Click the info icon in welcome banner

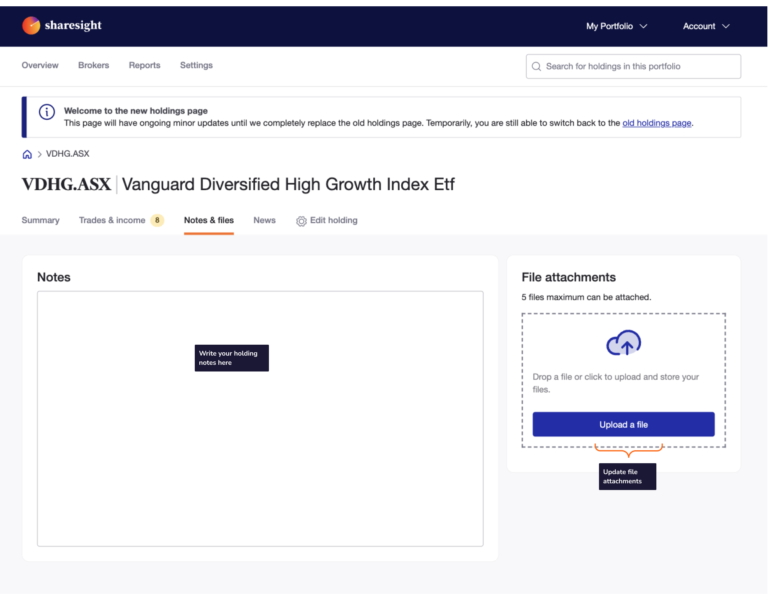[47, 112]
